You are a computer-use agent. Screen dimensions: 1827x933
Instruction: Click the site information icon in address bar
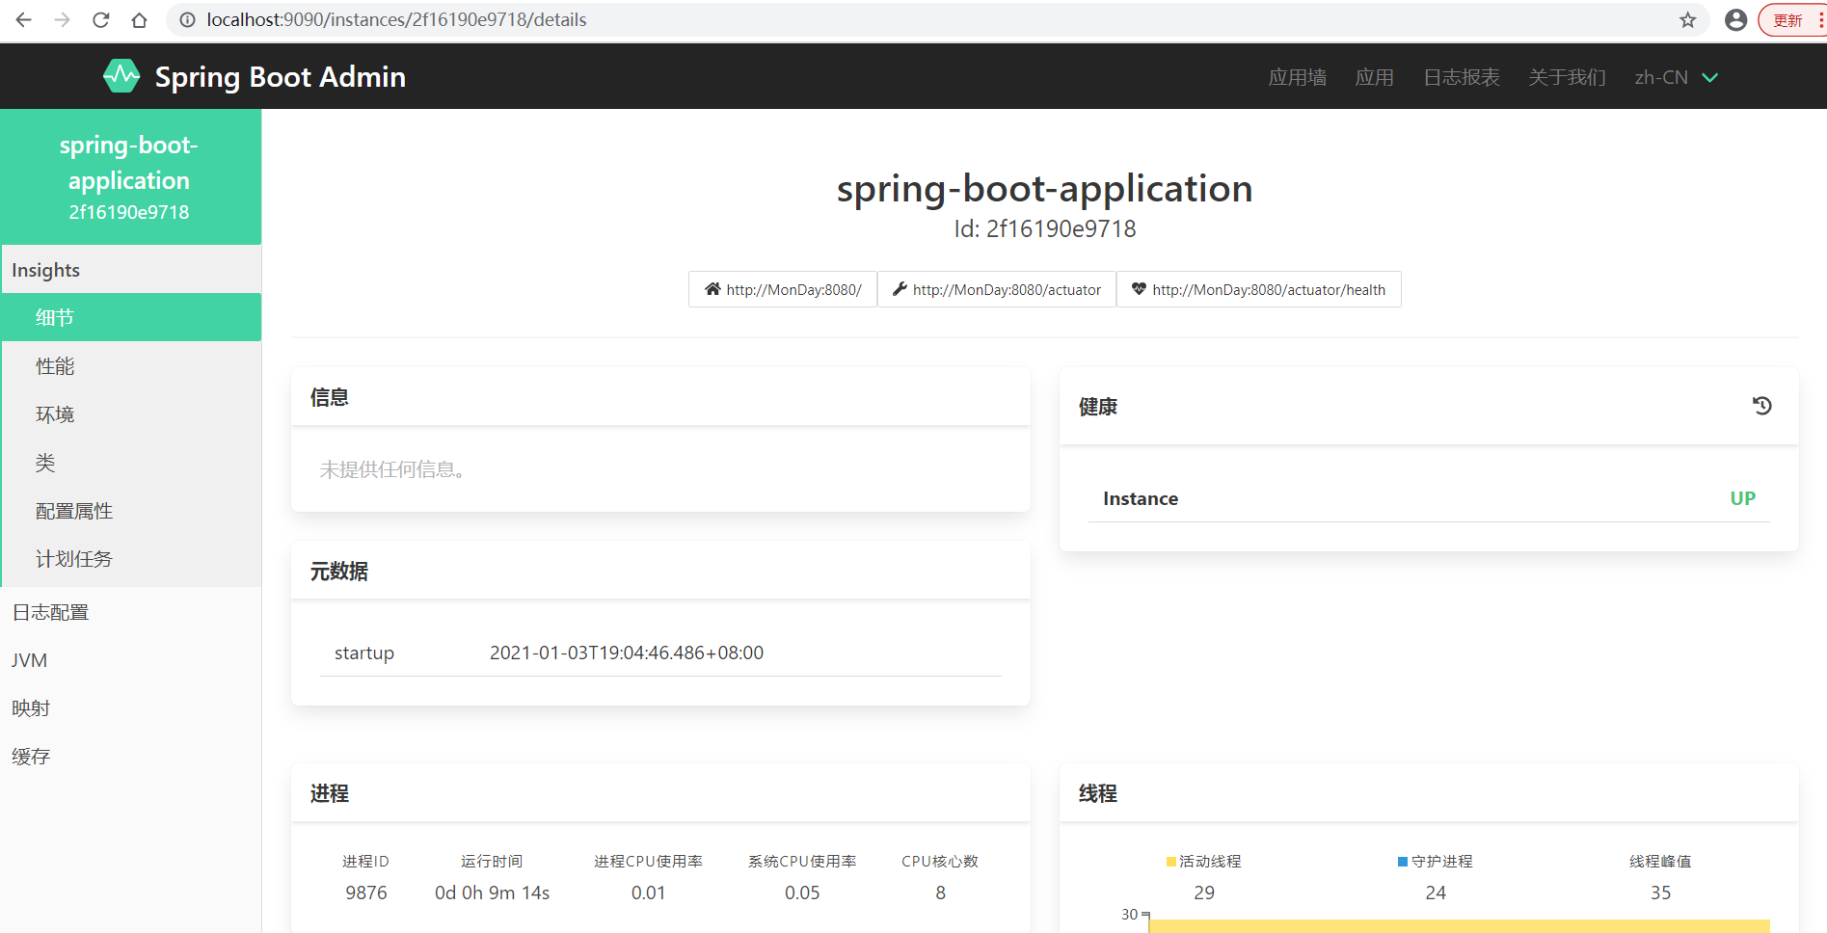(187, 19)
